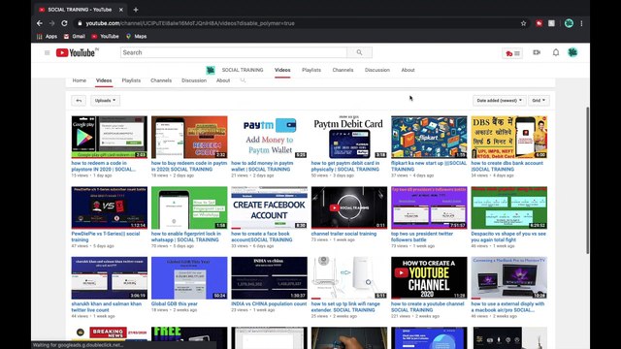The width and height of the screenshot is (621, 349).
Task: Click the upload video camera icon
Action: [x=537, y=52]
